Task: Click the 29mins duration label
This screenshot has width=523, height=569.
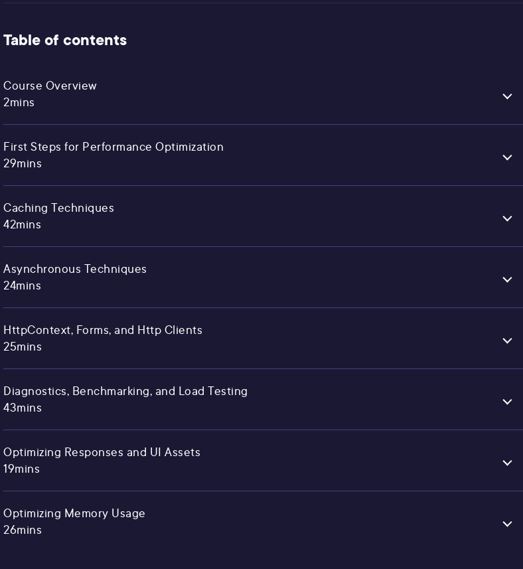Action: point(23,163)
